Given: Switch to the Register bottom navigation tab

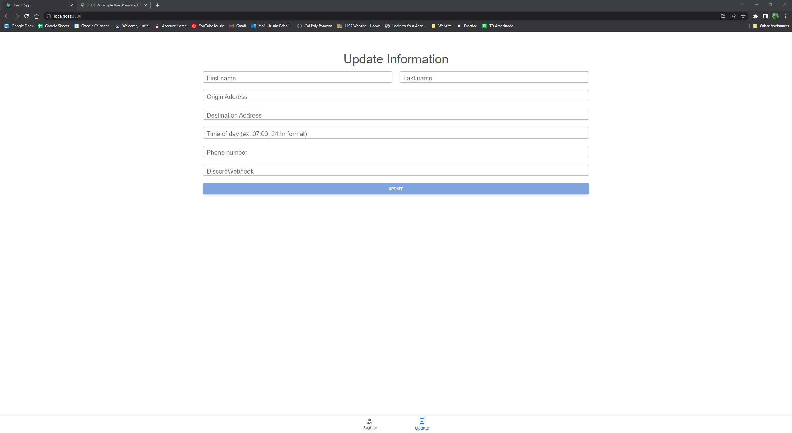Looking at the screenshot, I should 370,424.
